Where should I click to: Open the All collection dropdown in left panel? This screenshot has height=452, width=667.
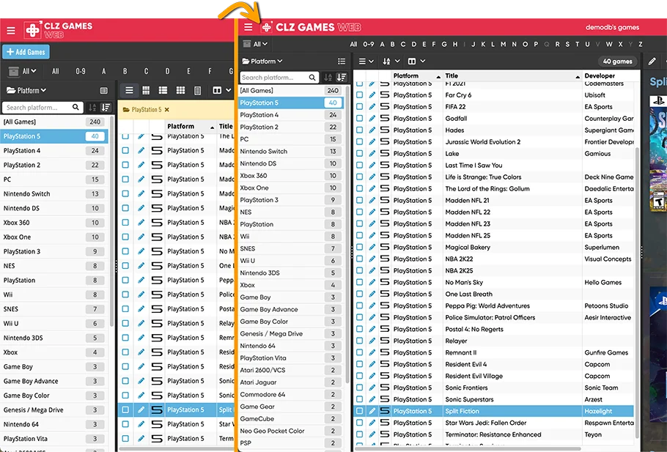click(23, 71)
